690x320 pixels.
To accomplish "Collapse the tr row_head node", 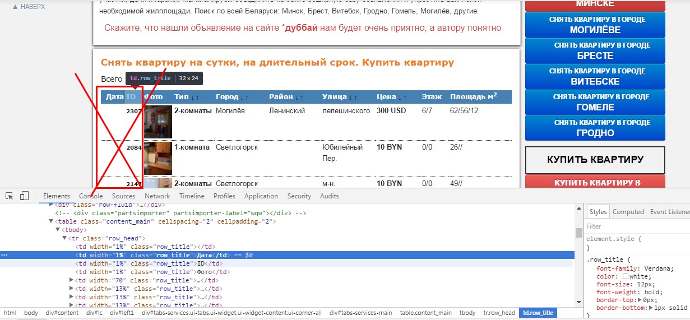I will click(x=64, y=238).
